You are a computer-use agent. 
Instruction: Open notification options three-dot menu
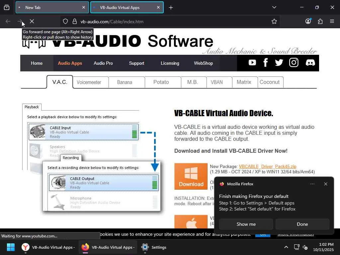pyautogui.click(x=312, y=184)
